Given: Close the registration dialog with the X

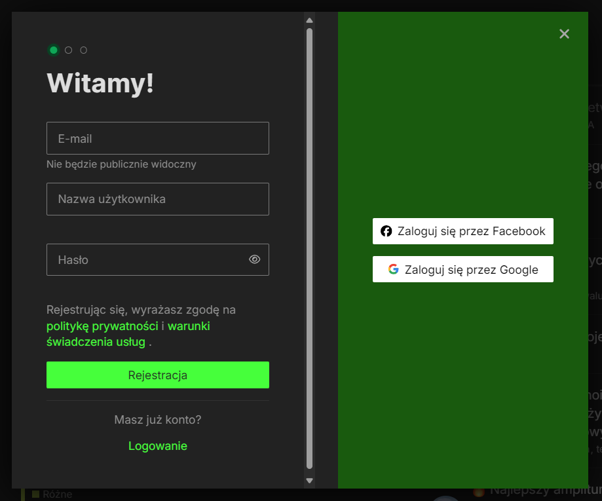Looking at the screenshot, I should pos(564,34).
